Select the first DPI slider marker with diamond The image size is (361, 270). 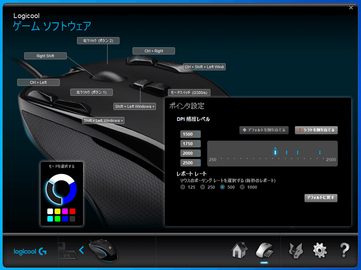coord(275,151)
